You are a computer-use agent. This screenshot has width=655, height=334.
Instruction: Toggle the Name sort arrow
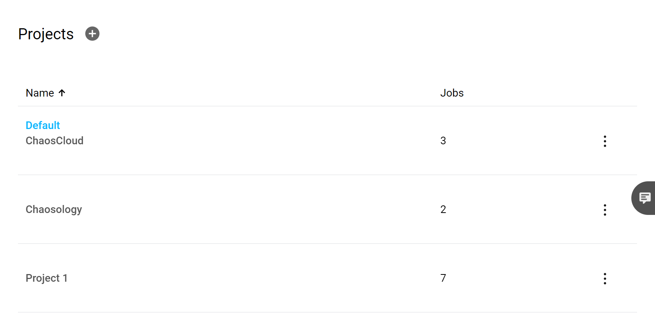[x=62, y=93]
